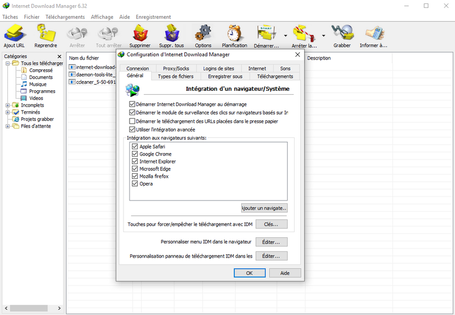
Task: Collapse the Tous les télécharger tree node
Action: point(8,64)
